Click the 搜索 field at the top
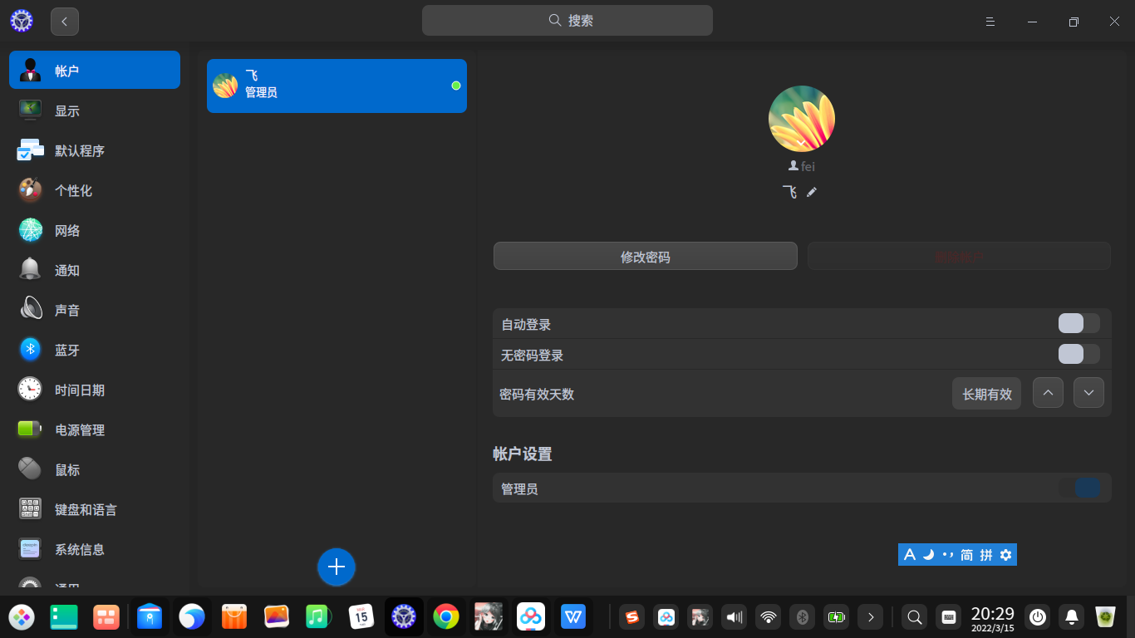 click(x=567, y=20)
